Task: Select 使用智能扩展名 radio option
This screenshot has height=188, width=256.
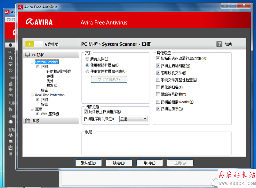Action: coord(87,65)
